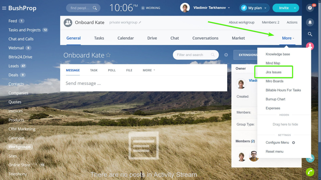This screenshot has width=321, height=180.
Task: Click the find people search field
Action: 83,8
